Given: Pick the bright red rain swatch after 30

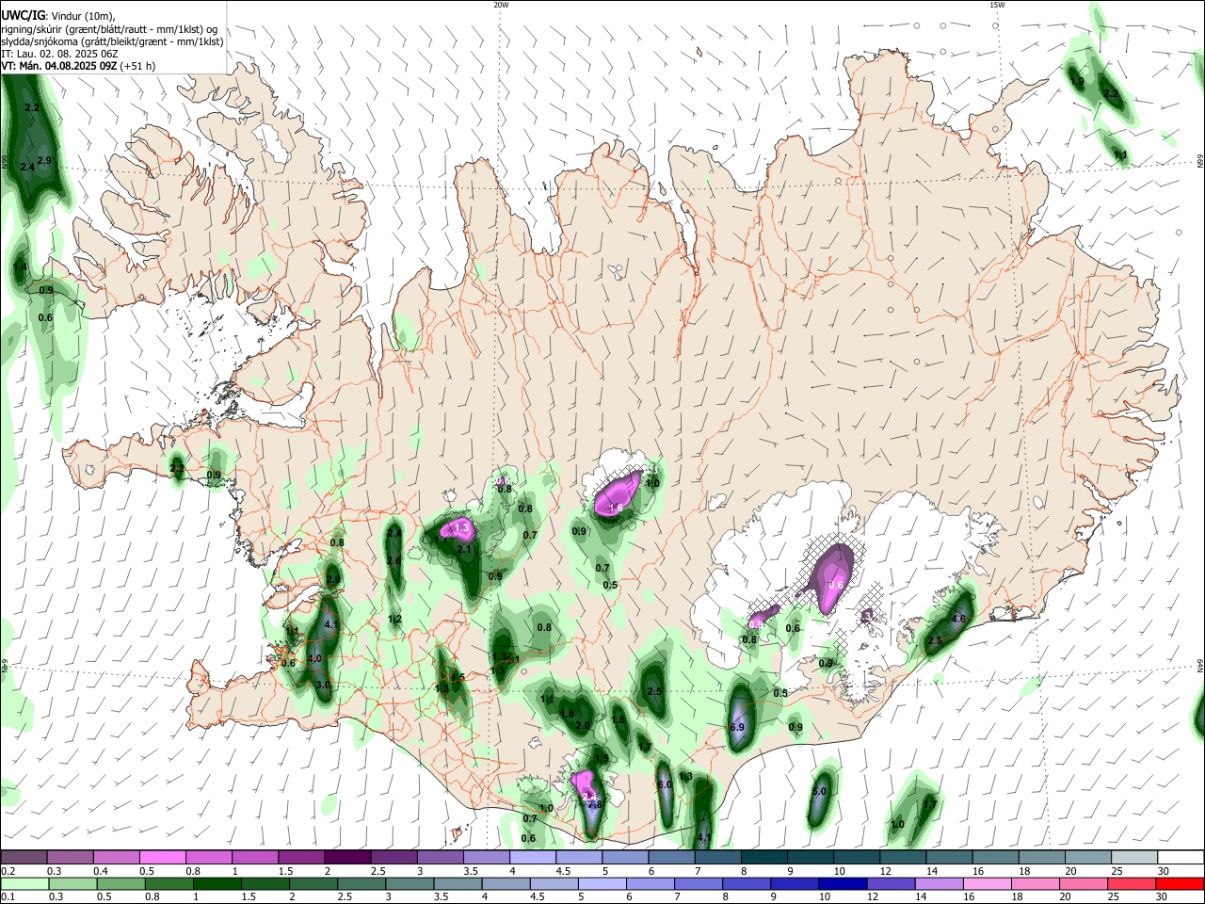Looking at the screenshot, I should (x=1181, y=883).
